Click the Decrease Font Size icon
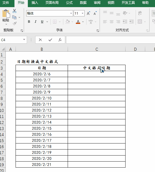 95,13
